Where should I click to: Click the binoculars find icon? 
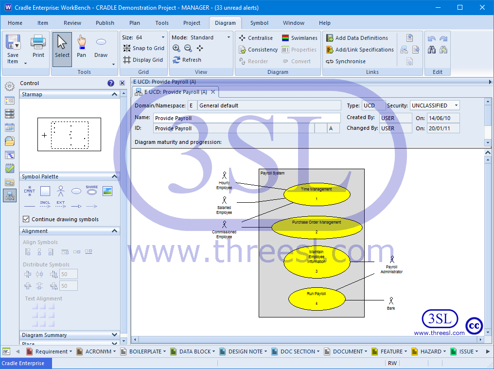coord(432,50)
